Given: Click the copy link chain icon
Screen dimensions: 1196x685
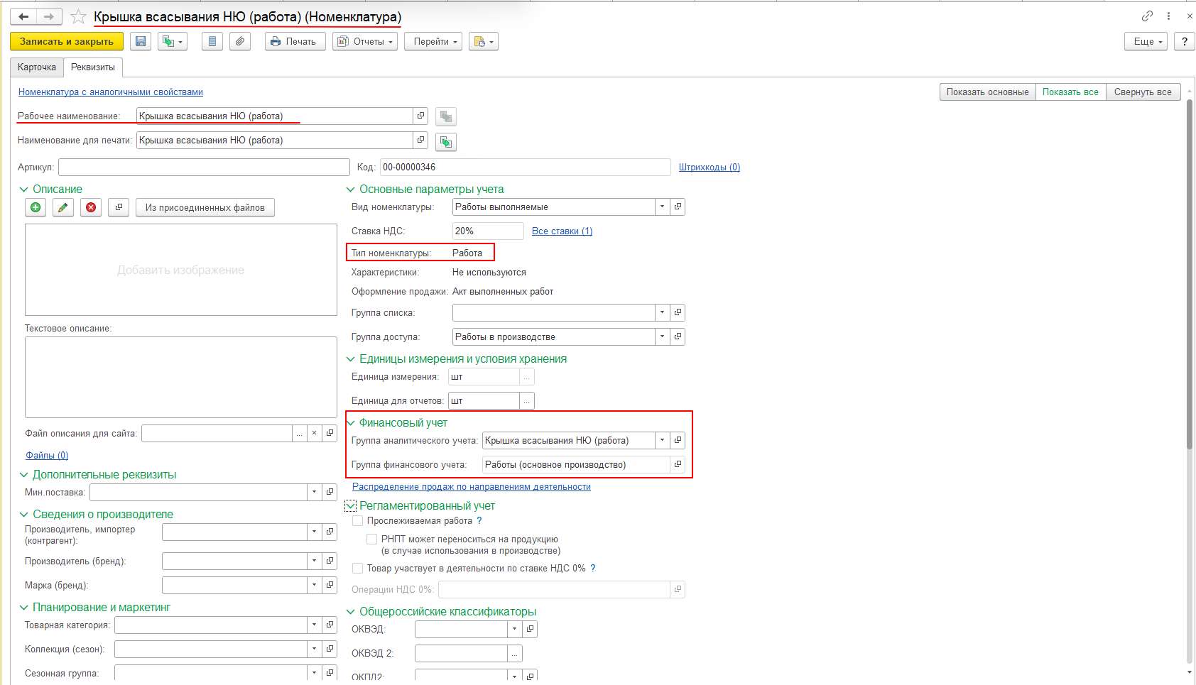Looking at the screenshot, I should [1147, 16].
